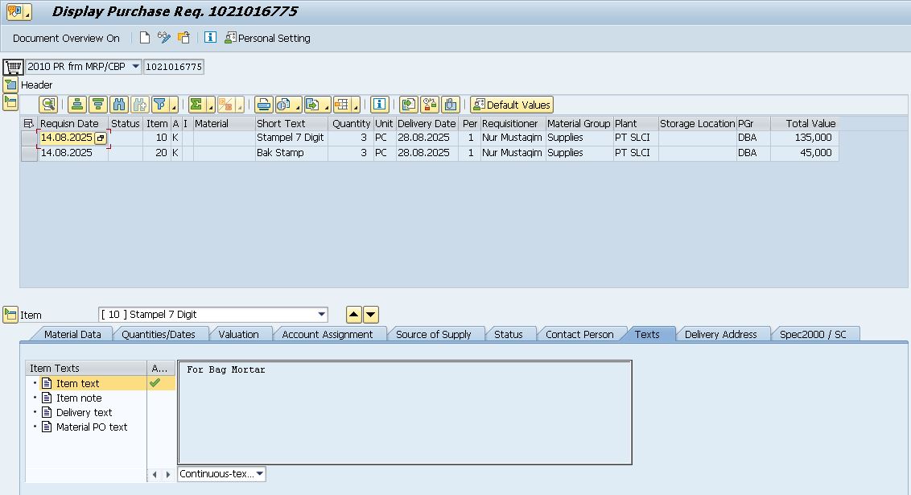
Task: Click the Help info icon beside Personal Setting
Action: click(x=210, y=38)
